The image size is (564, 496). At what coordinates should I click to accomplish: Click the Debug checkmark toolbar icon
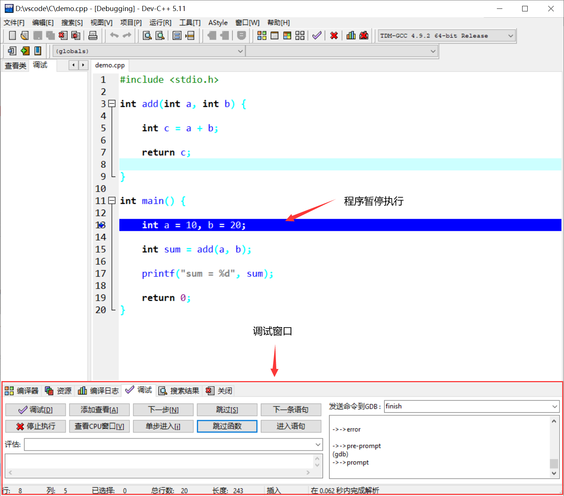[x=317, y=36]
